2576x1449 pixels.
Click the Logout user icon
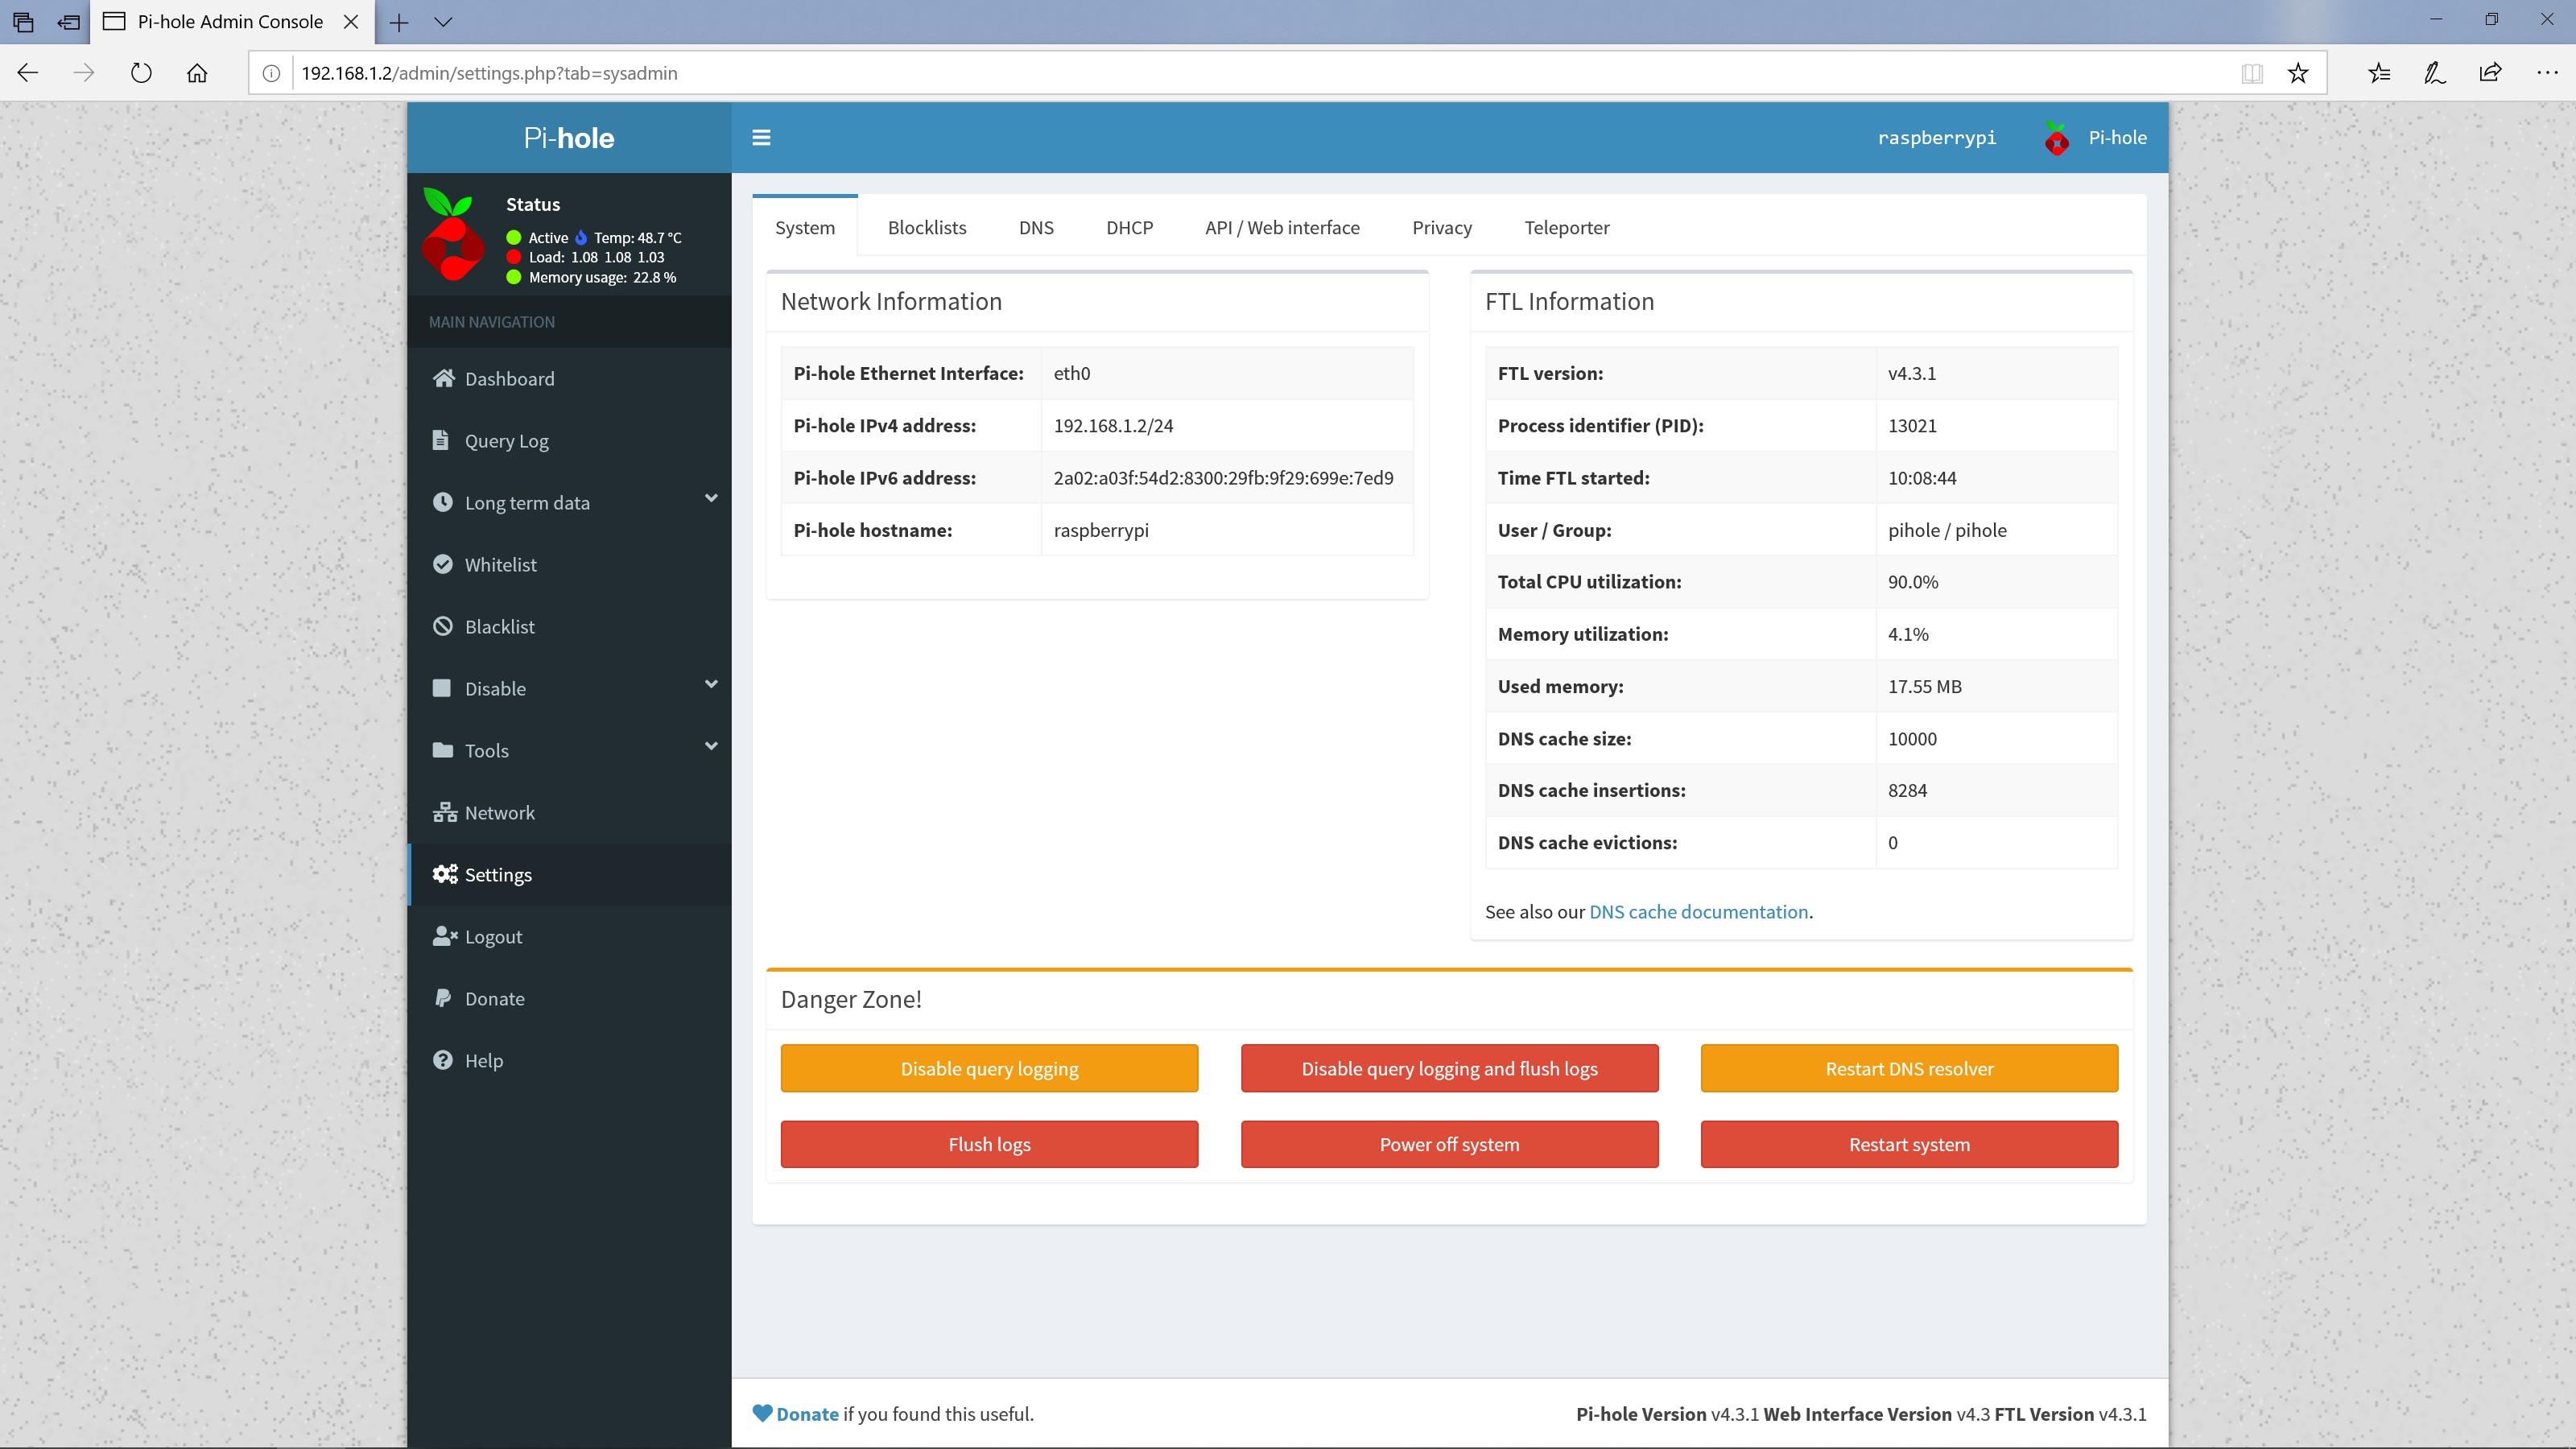(x=444, y=936)
